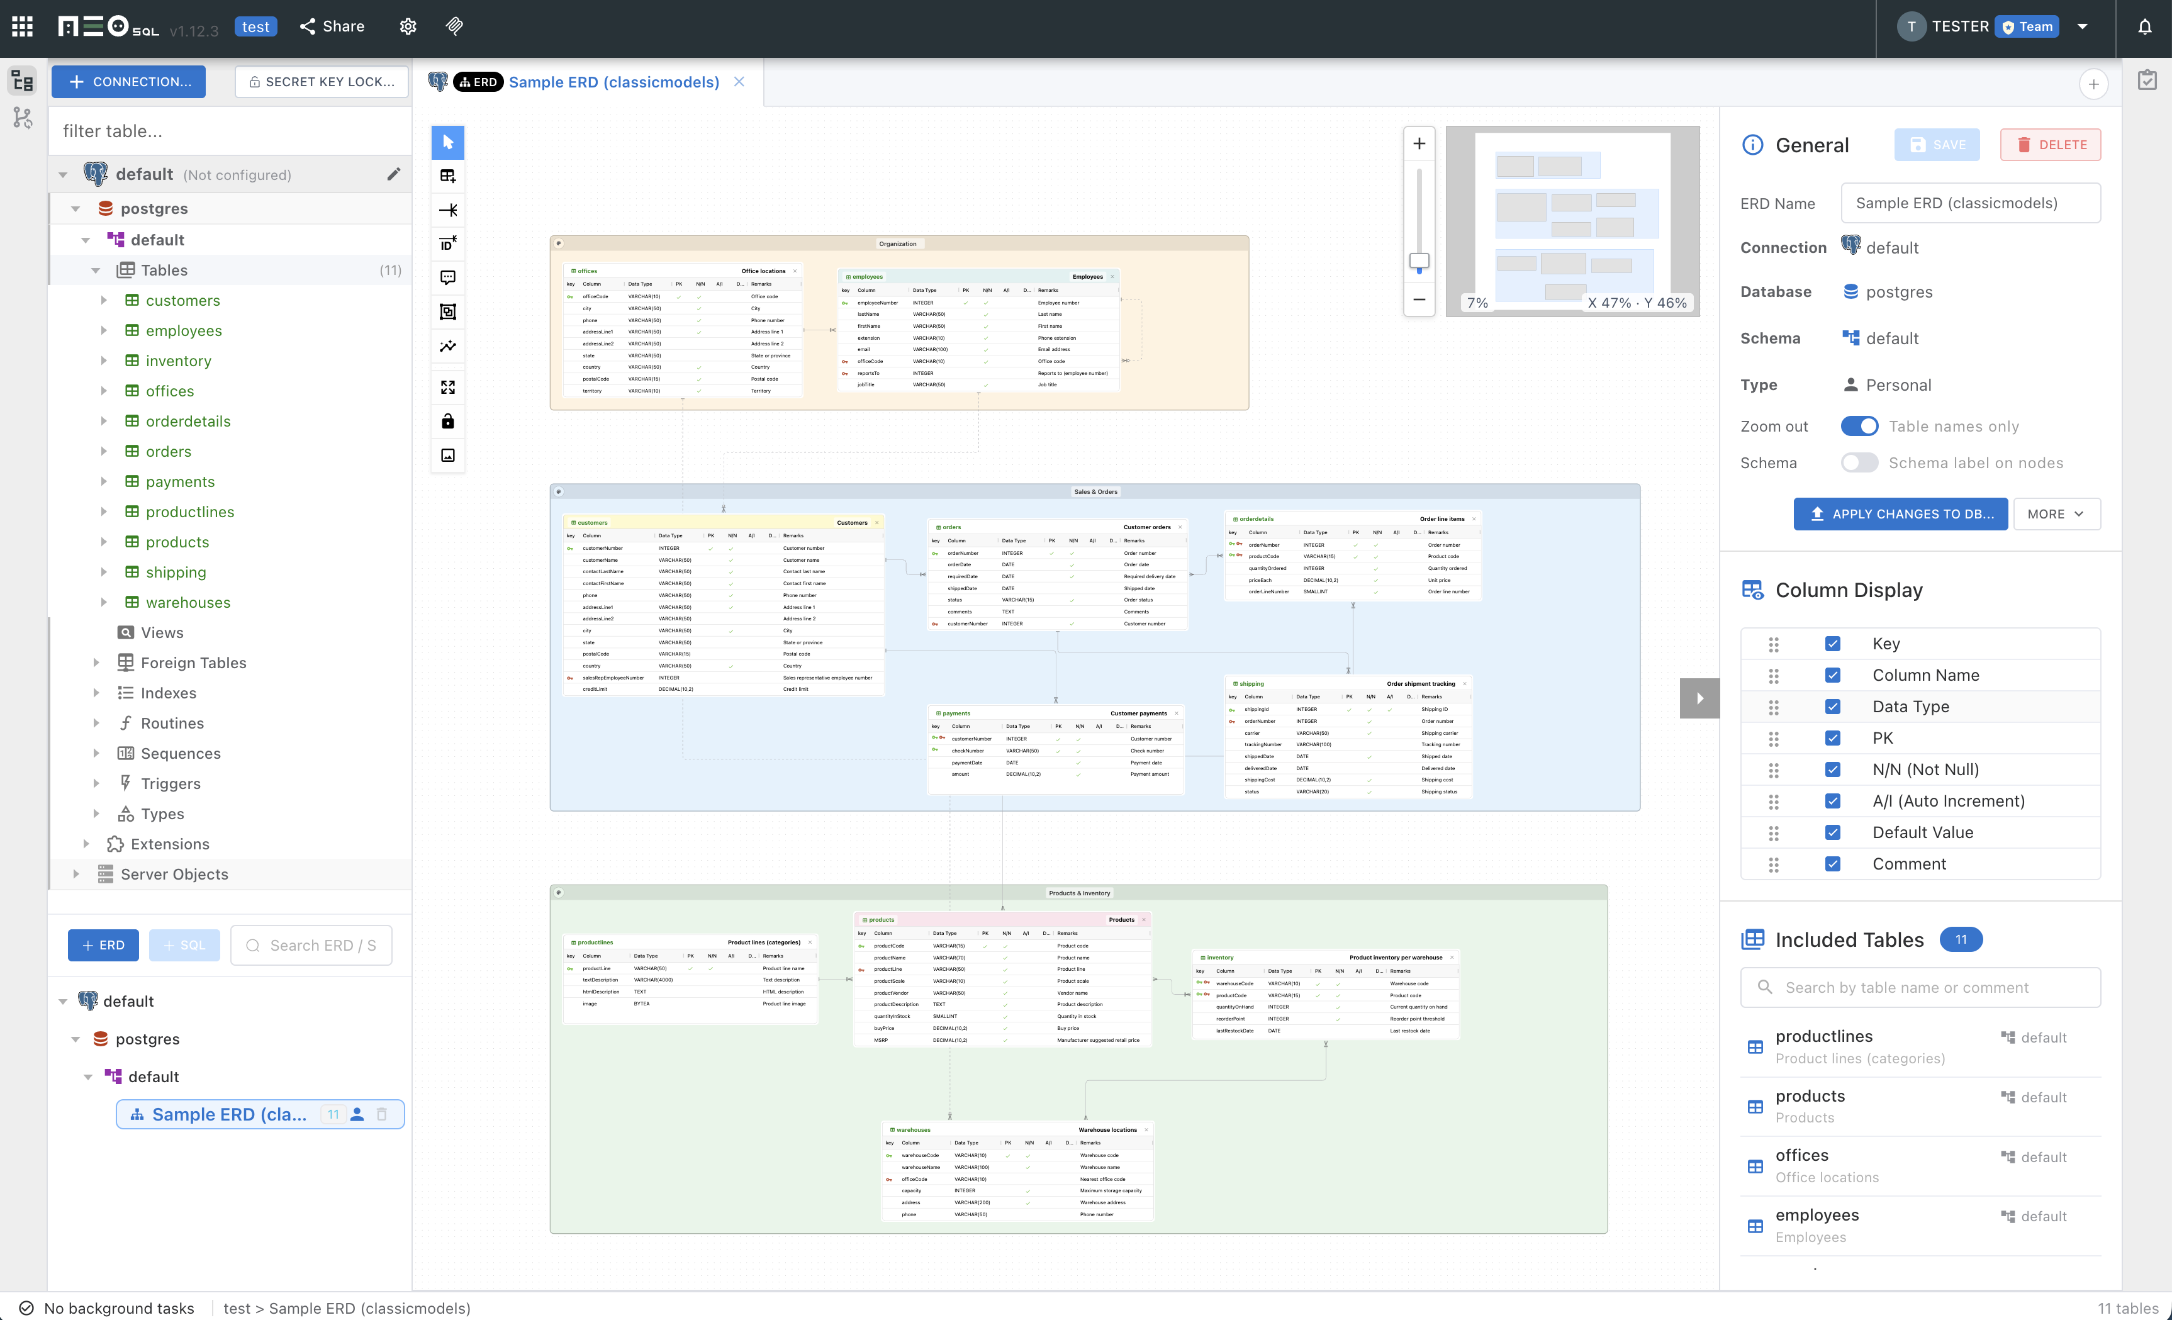Viewport: 2172px width, 1320px height.
Task: Open the apps grid menu icon
Action: [x=23, y=26]
